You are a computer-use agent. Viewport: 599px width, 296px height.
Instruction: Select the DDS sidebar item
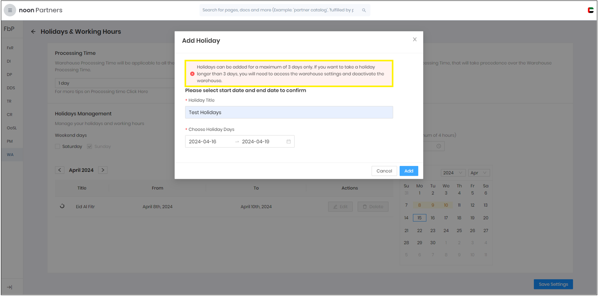click(x=9, y=88)
